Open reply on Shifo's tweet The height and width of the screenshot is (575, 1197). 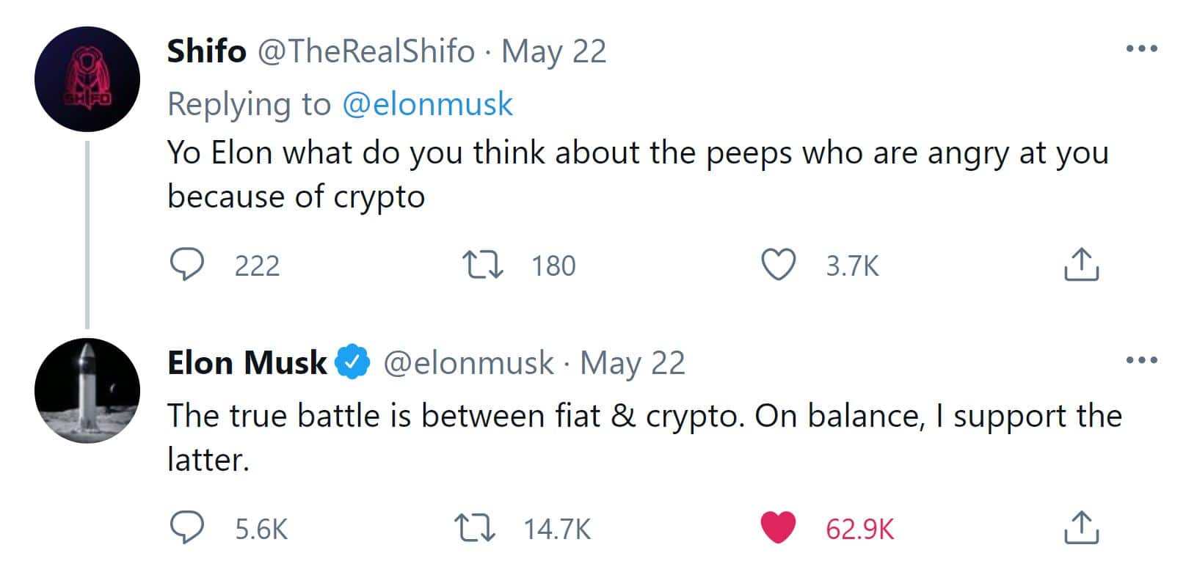[187, 265]
